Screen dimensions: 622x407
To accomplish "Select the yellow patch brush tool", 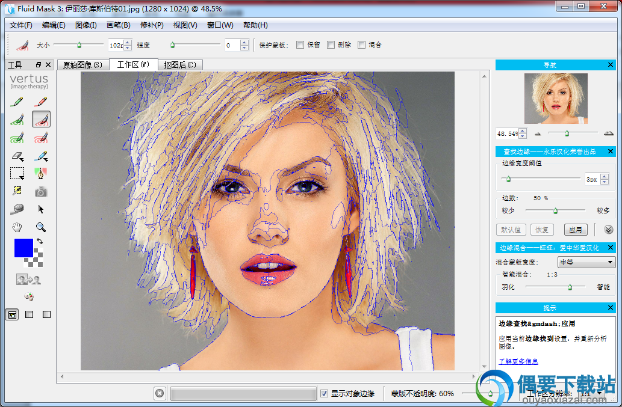I will pyautogui.click(x=17, y=191).
